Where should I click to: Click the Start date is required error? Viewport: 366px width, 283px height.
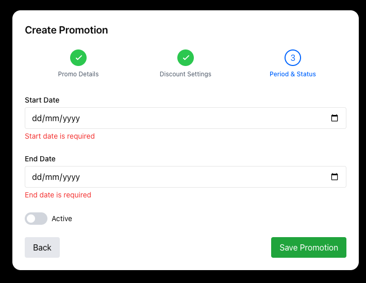[60, 136]
